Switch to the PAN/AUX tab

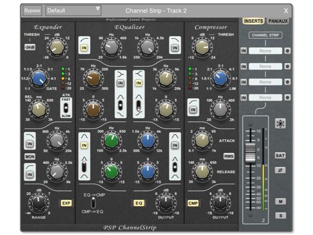(x=278, y=21)
